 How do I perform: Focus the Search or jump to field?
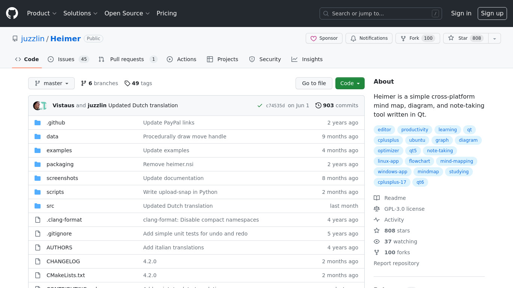click(x=381, y=13)
